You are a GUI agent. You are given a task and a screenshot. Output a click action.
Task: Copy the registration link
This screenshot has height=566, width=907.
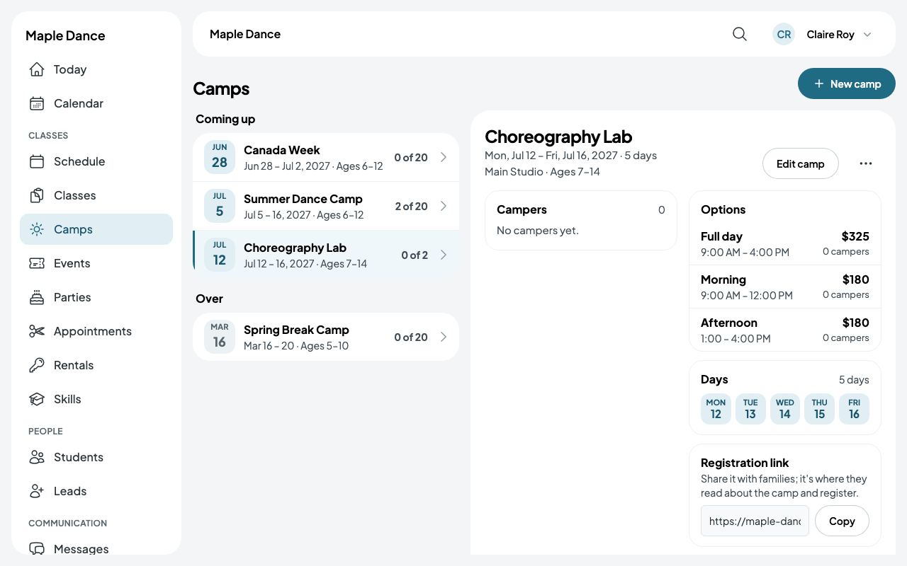click(842, 521)
